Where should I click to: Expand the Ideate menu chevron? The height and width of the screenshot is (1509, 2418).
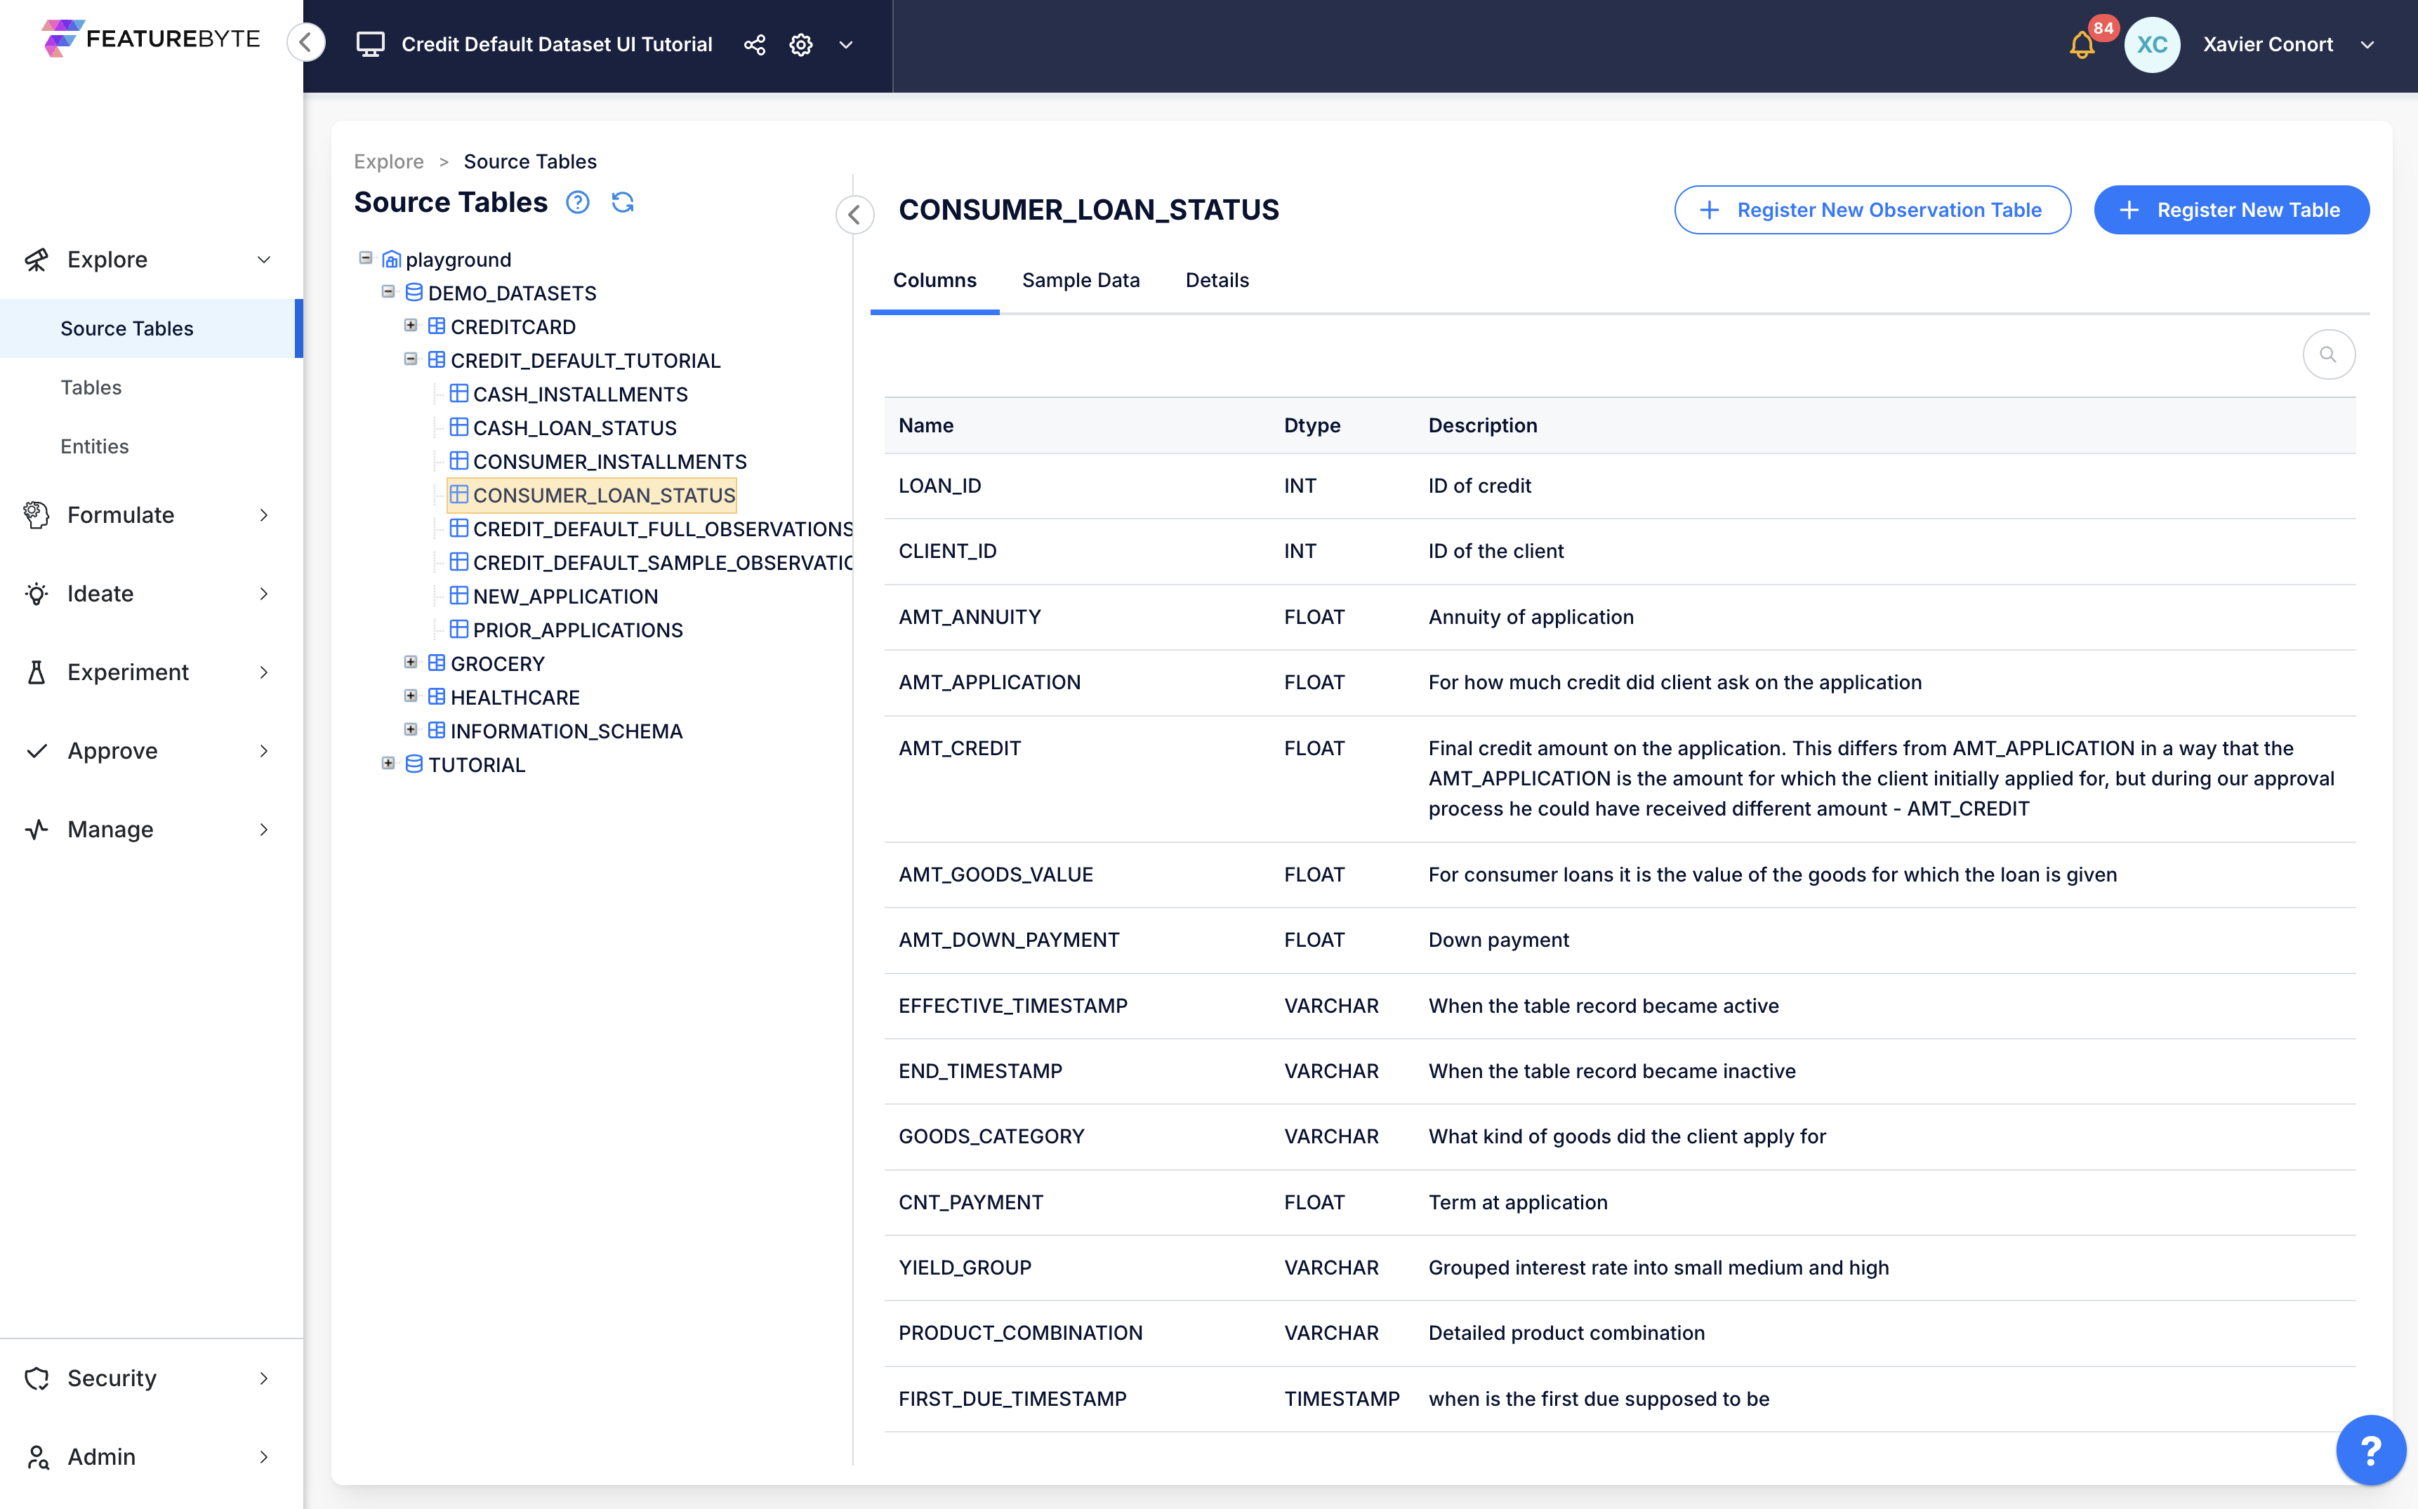point(263,594)
